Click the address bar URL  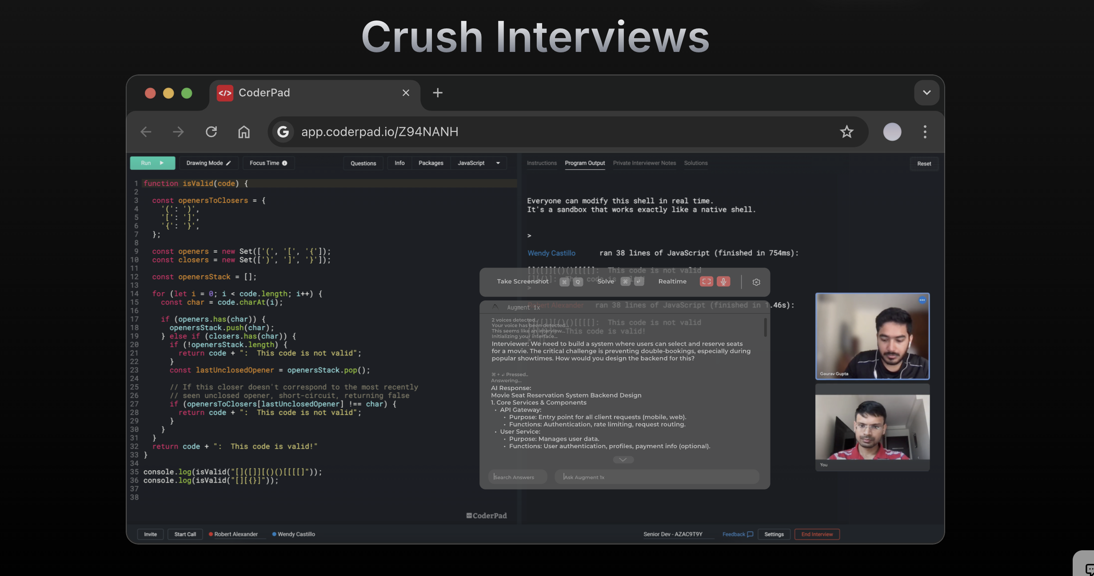tap(379, 132)
